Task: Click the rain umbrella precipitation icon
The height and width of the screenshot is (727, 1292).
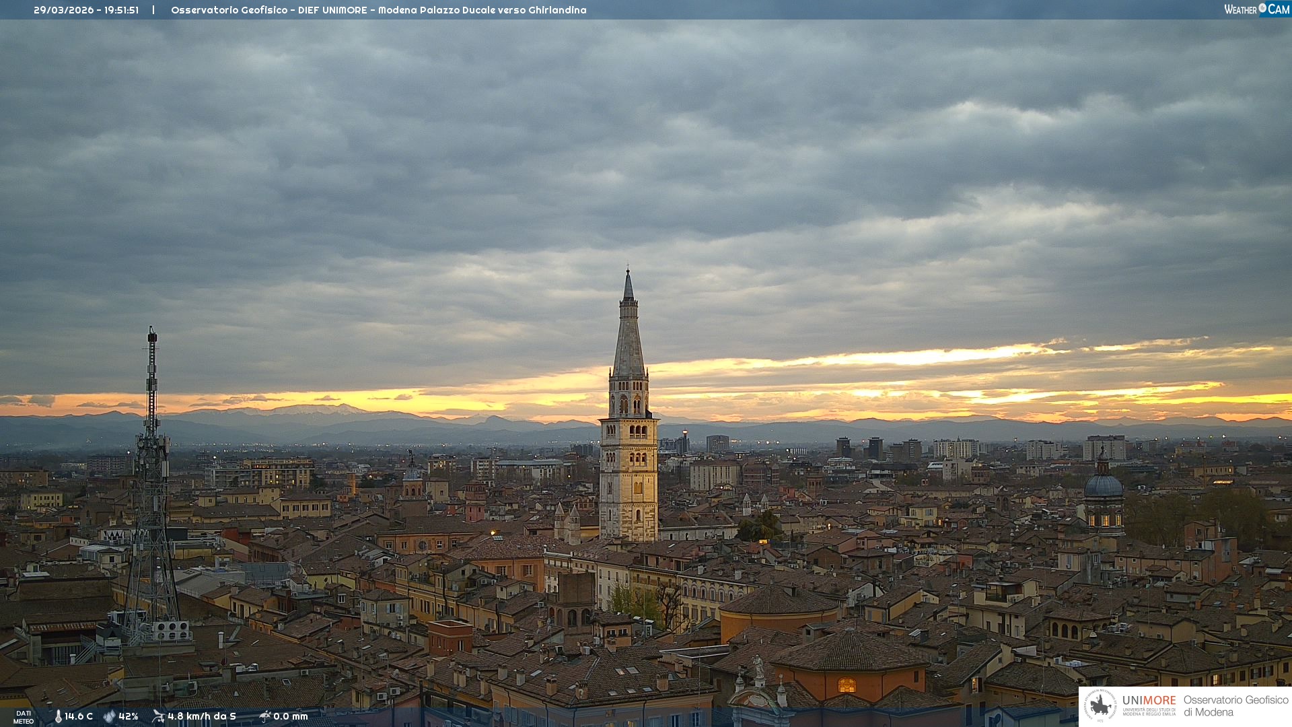Action: click(264, 716)
